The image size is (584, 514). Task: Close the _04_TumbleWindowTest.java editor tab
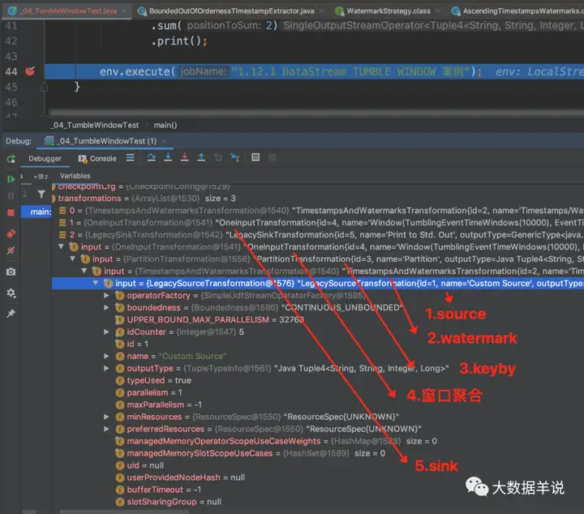tap(124, 11)
